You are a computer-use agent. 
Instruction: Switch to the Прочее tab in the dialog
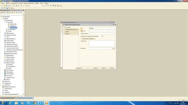[x=71, y=34]
